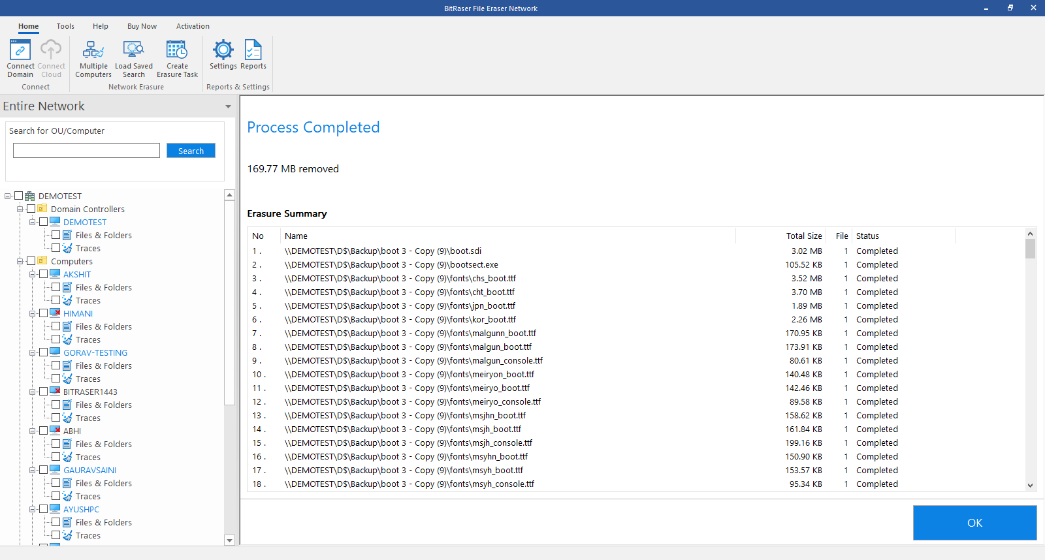Collapse the DEMOTEST root tree node
The height and width of the screenshot is (560, 1045).
point(8,196)
